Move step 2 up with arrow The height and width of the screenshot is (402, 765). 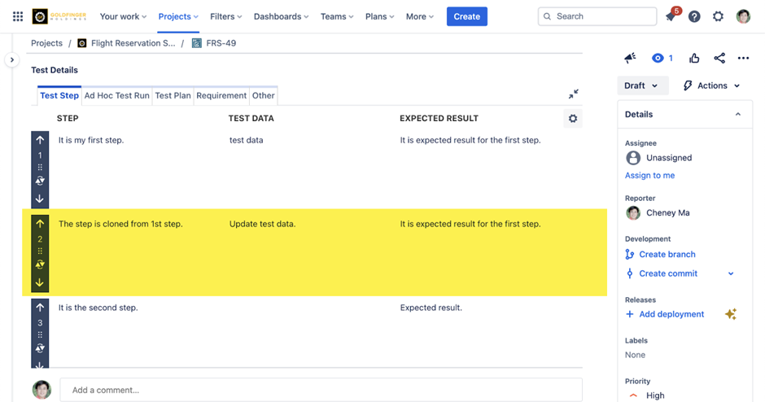coord(40,223)
